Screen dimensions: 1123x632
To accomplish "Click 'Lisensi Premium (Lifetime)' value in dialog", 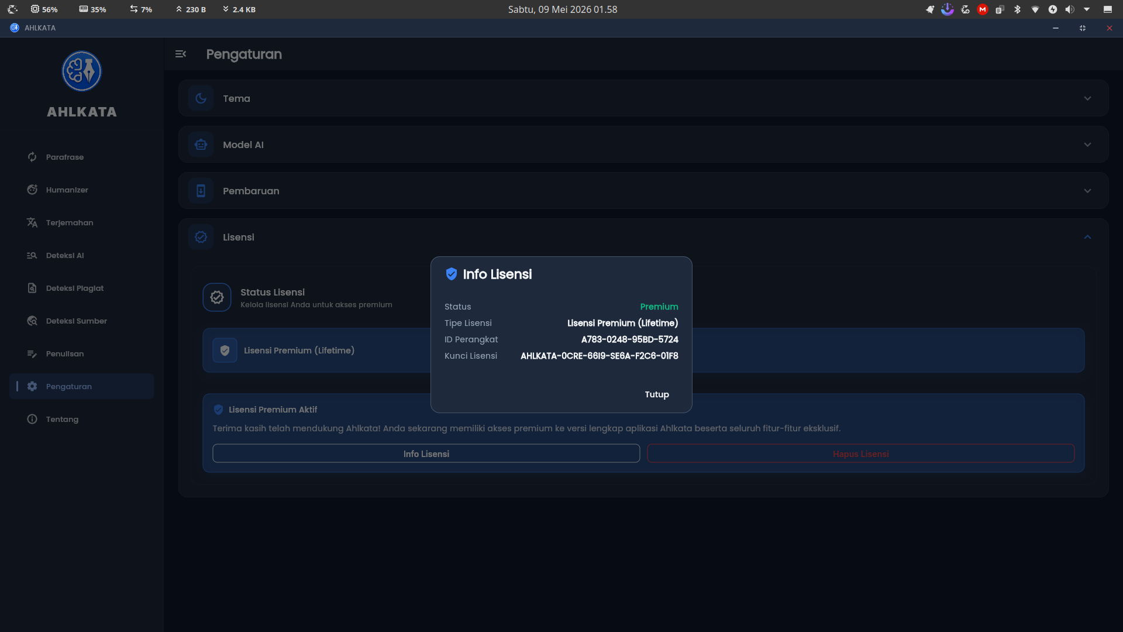I will pyautogui.click(x=623, y=323).
